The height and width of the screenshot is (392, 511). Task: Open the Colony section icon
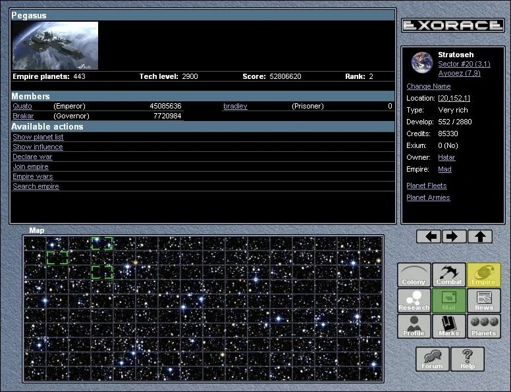click(x=414, y=275)
